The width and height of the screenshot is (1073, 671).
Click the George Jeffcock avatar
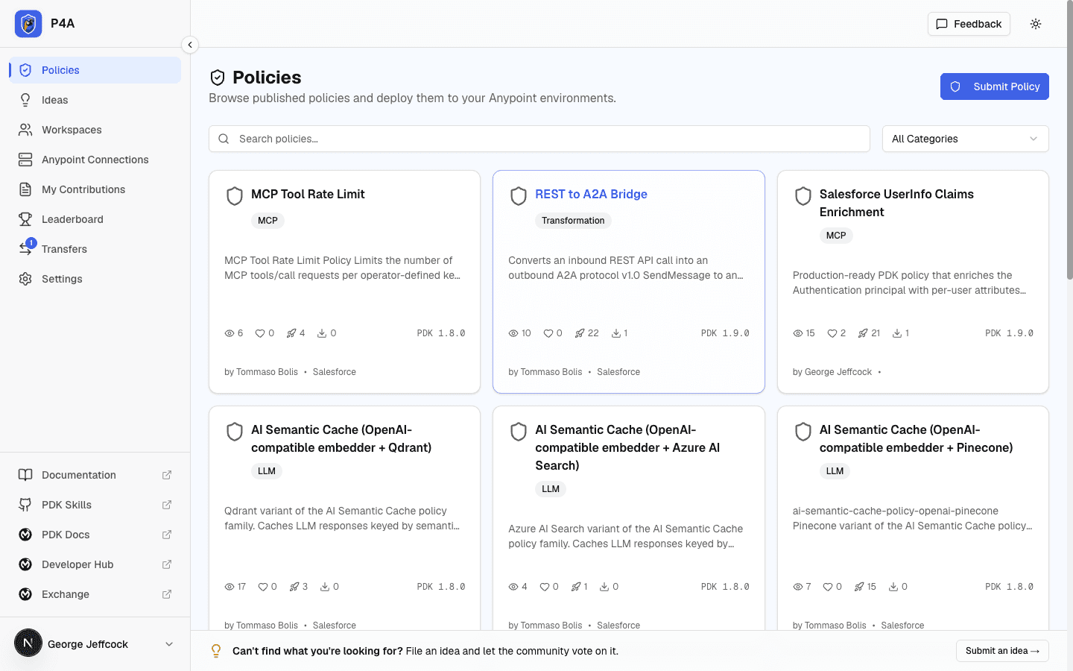[x=28, y=643]
